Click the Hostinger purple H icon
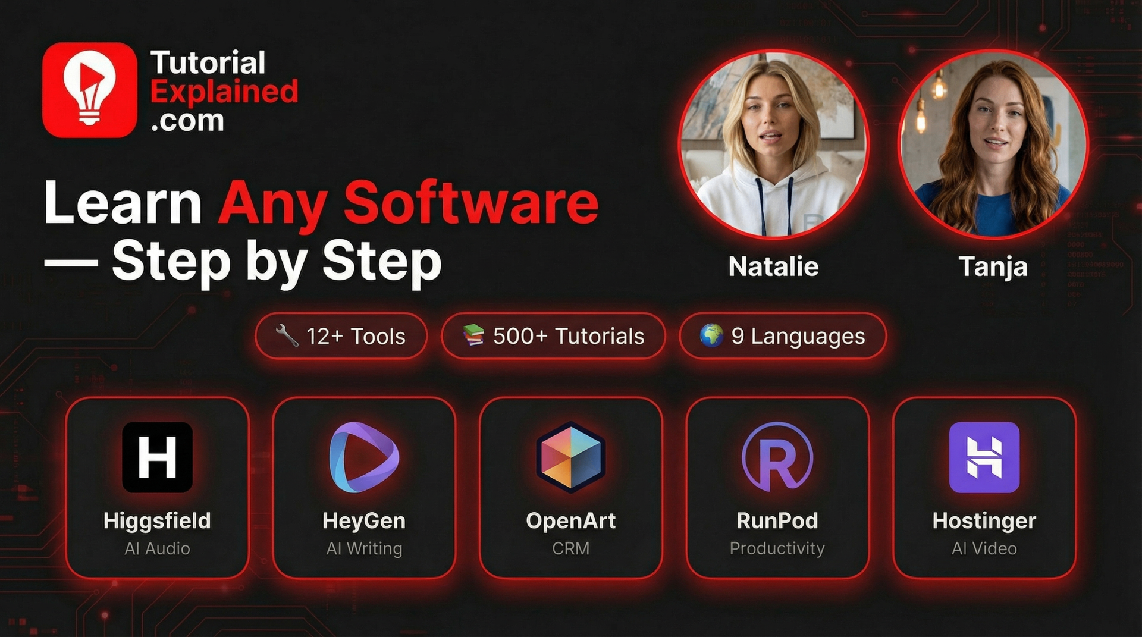1142x637 pixels. click(x=984, y=457)
